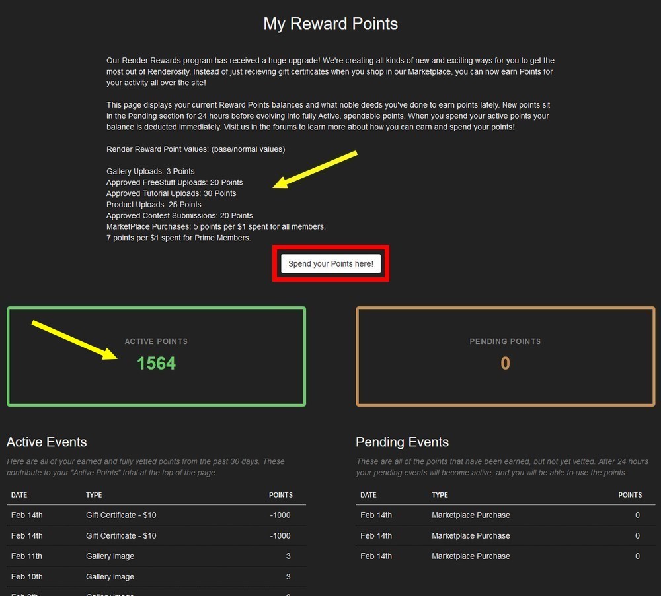
Task: Click the 'Active Events' section heading
Action: (47, 442)
